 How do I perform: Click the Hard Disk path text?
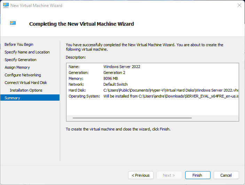tap(171, 90)
